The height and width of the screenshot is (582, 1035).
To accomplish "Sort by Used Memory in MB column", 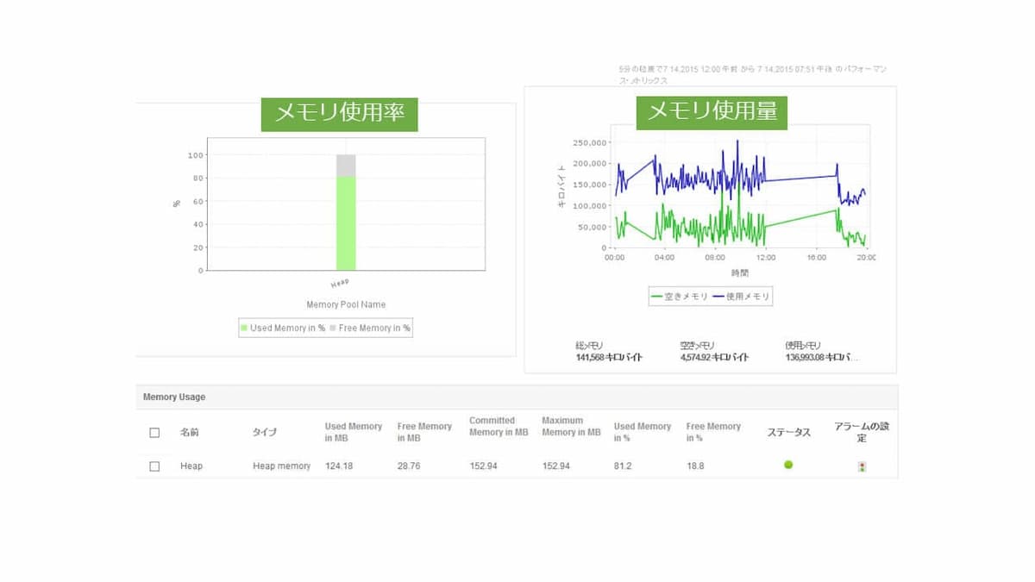I will pyautogui.click(x=353, y=432).
